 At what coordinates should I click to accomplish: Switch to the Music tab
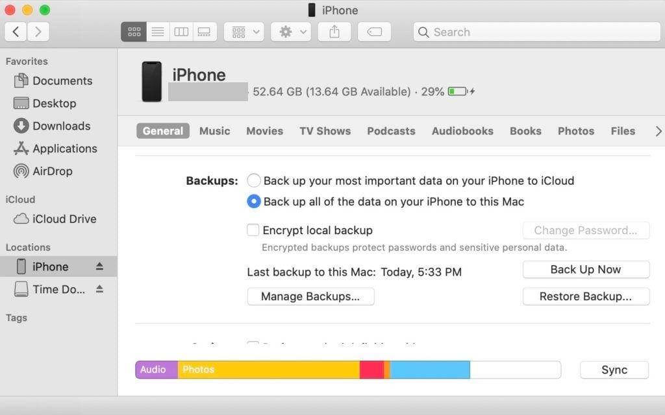pos(214,131)
